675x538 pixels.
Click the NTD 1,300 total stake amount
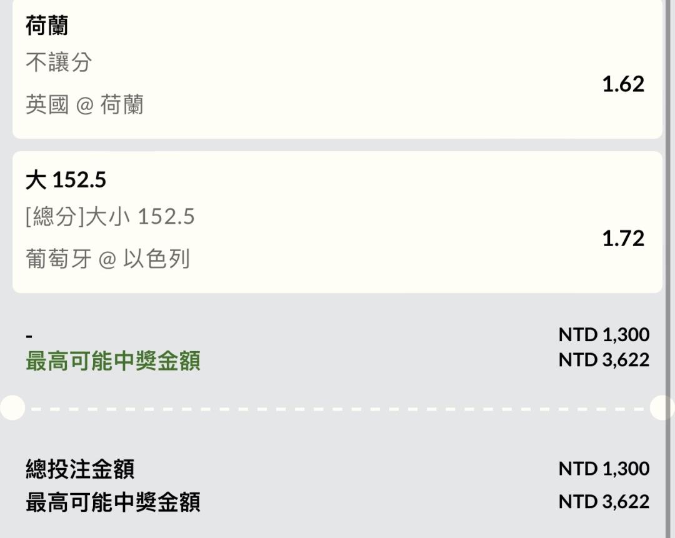pos(604,469)
